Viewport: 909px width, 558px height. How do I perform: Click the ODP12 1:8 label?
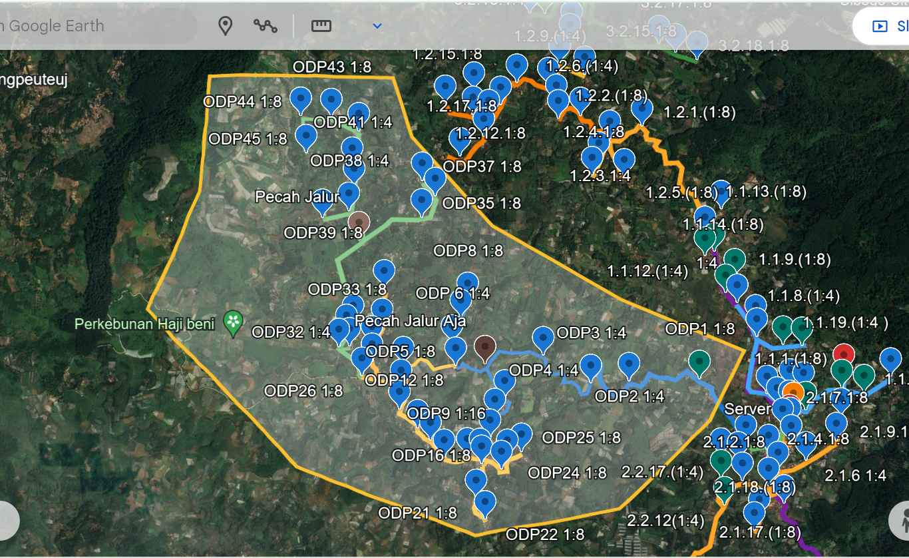[x=405, y=380]
